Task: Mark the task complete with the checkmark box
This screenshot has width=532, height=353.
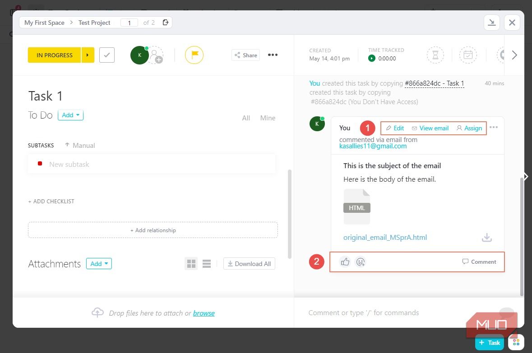Action: pos(107,55)
